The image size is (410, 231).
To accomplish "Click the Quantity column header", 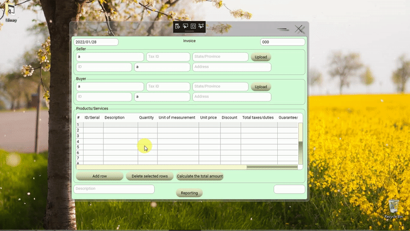I will [x=147, y=118].
